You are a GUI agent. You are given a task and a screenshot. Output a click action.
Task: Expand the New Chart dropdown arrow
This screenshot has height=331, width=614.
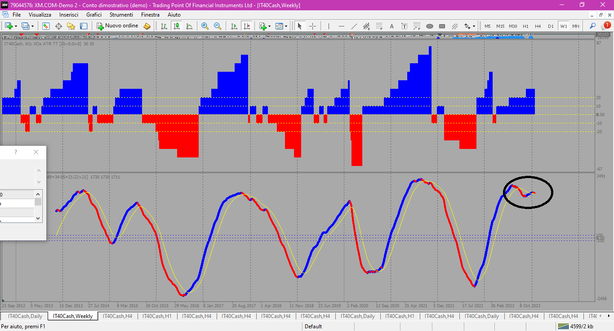pyautogui.click(x=16, y=26)
